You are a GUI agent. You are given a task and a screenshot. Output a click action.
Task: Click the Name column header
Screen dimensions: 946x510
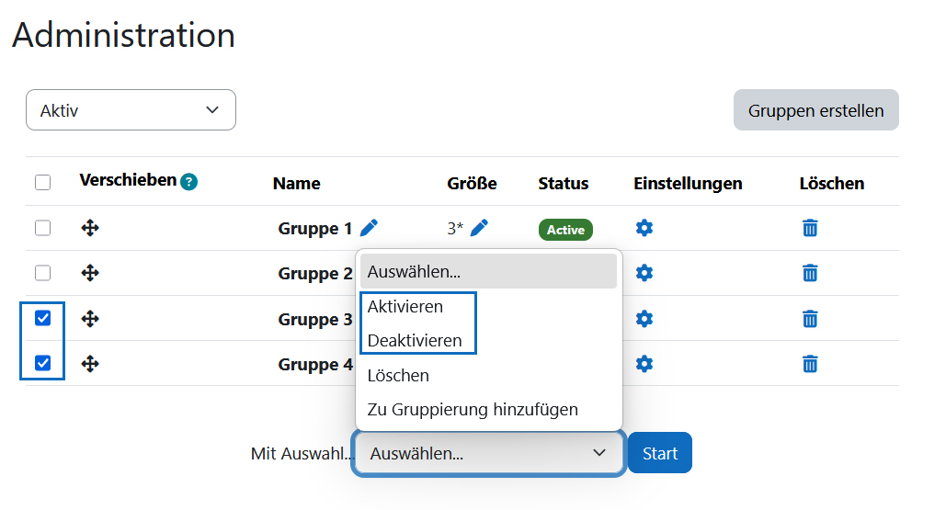pyautogui.click(x=297, y=183)
